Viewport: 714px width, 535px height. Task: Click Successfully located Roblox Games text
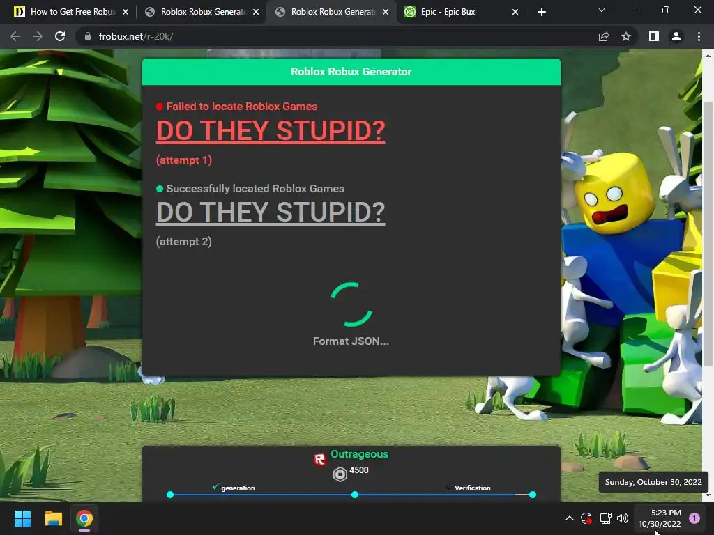pyautogui.click(x=255, y=188)
